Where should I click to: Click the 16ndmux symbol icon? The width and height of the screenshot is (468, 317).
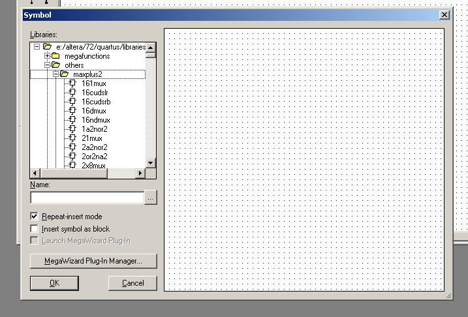[x=72, y=119]
